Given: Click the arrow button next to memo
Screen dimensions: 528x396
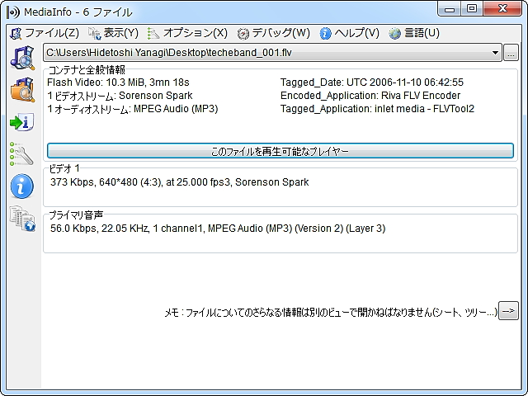Looking at the screenshot, I should pos(508,311).
